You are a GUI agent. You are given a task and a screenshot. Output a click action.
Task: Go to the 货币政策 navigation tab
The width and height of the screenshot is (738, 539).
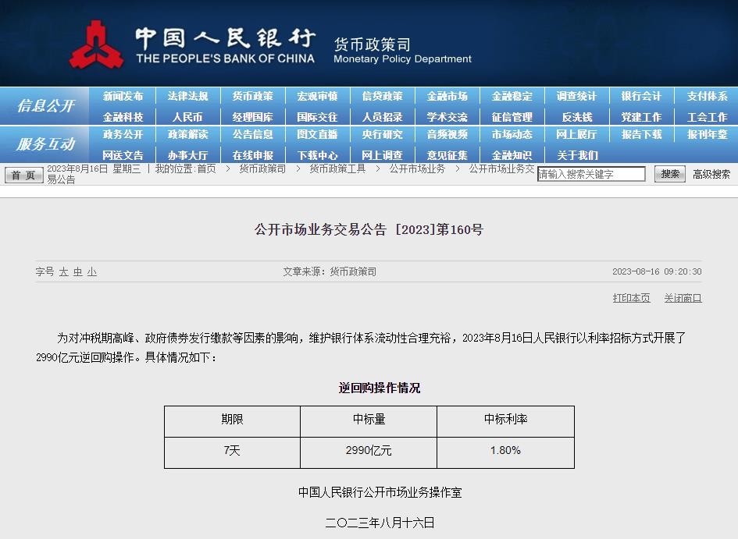coord(252,97)
